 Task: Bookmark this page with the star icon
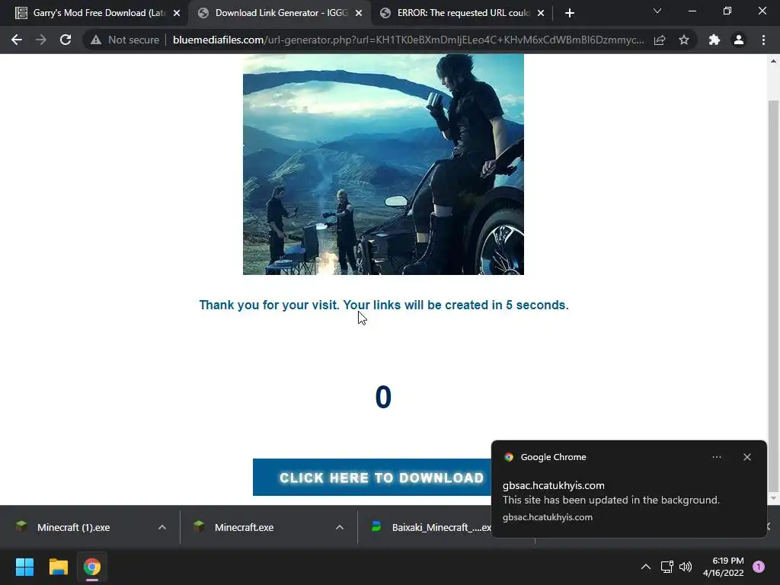coord(684,40)
